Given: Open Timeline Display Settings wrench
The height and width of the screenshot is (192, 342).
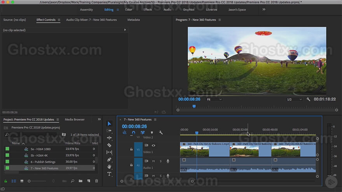Looking at the screenshot, I should coord(161,133).
